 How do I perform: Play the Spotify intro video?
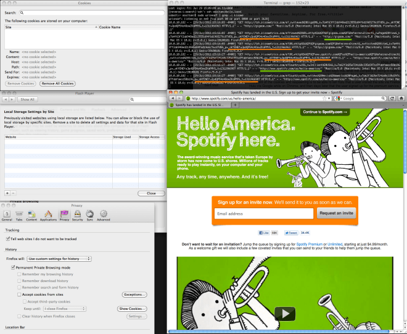click(x=285, y=313)
